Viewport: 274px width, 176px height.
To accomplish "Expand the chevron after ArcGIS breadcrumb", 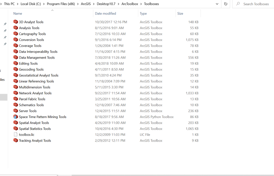I will pos(94,4).
